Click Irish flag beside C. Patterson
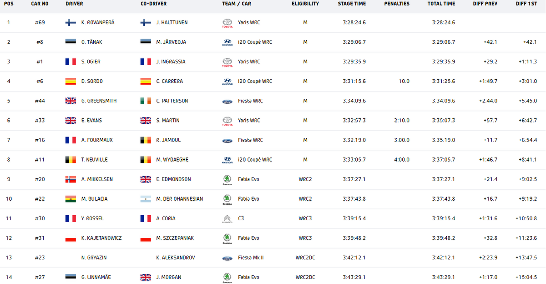Viewport: 546px width, 284px height. pos(145,101)
